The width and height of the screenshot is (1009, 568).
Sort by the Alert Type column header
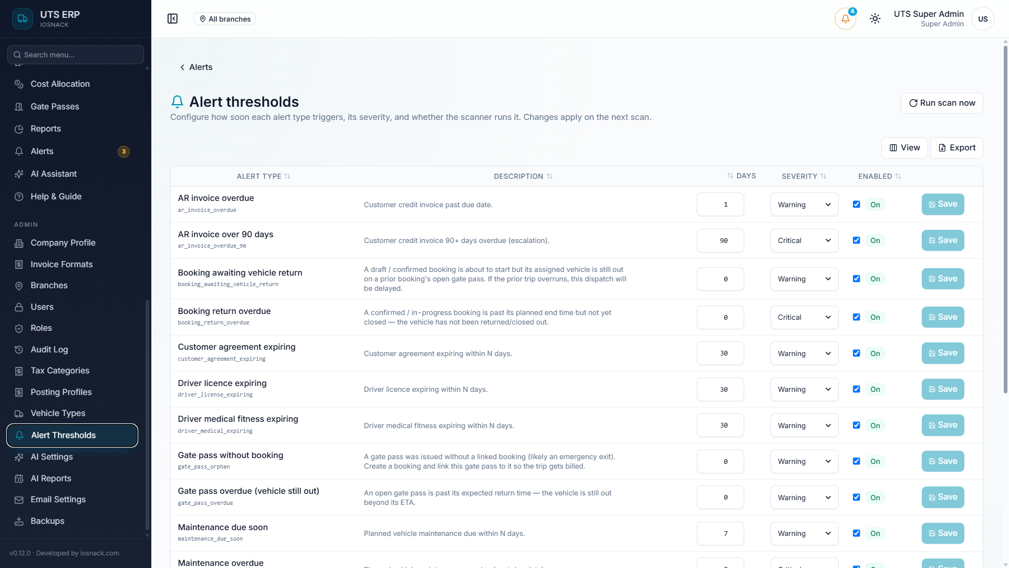tap(263, 176)
